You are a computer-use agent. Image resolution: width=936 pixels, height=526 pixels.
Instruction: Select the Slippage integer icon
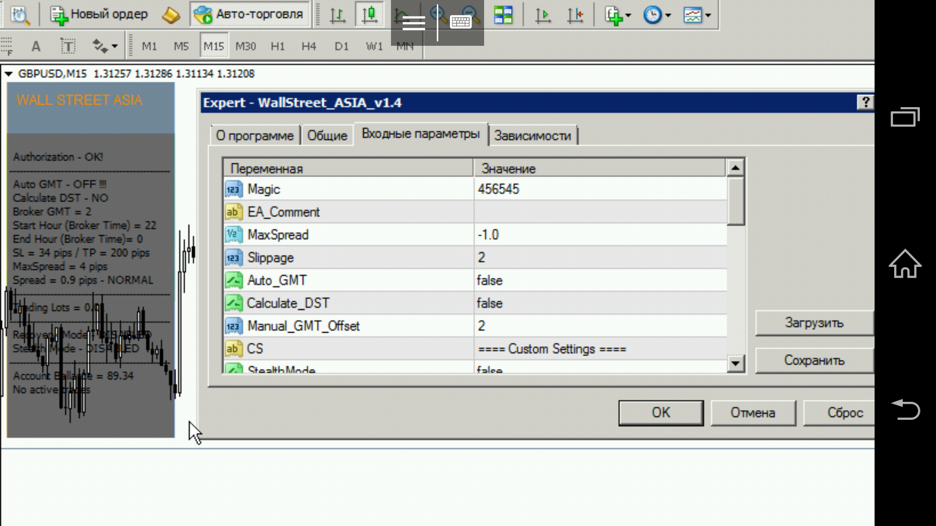click(x=234, y=258)
